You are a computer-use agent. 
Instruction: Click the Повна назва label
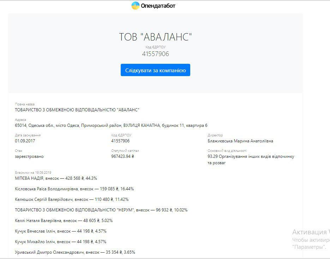(25, 104)
